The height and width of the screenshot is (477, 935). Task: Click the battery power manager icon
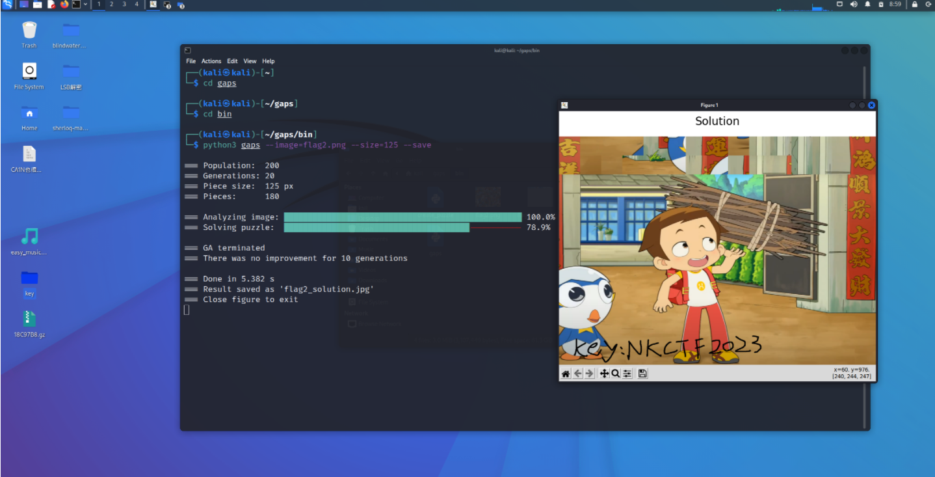(881, 5)
